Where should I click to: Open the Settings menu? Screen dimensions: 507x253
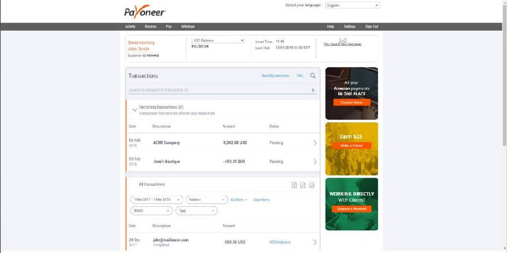349,26
